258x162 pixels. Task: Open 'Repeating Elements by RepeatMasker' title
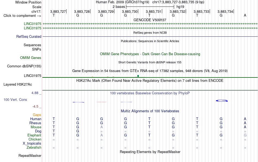pos(150,152)
